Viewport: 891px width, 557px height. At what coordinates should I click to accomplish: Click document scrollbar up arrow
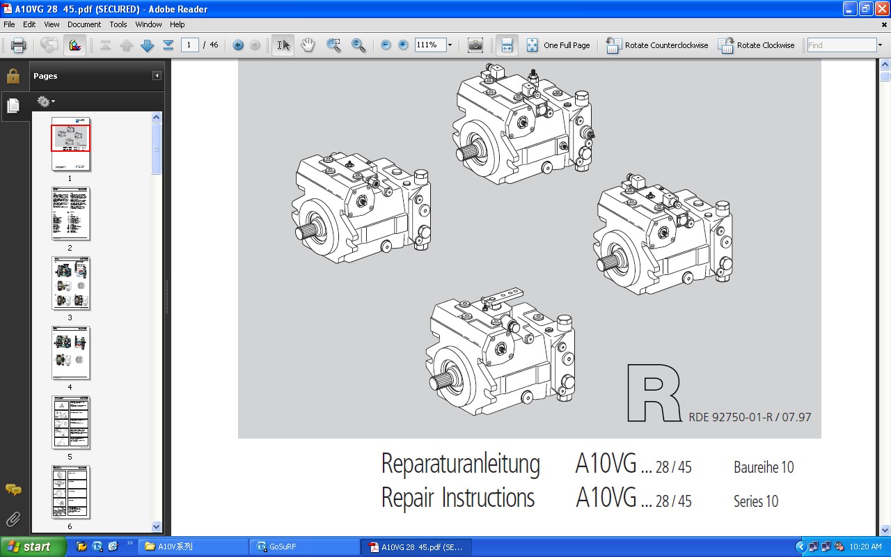click(885, 64)
